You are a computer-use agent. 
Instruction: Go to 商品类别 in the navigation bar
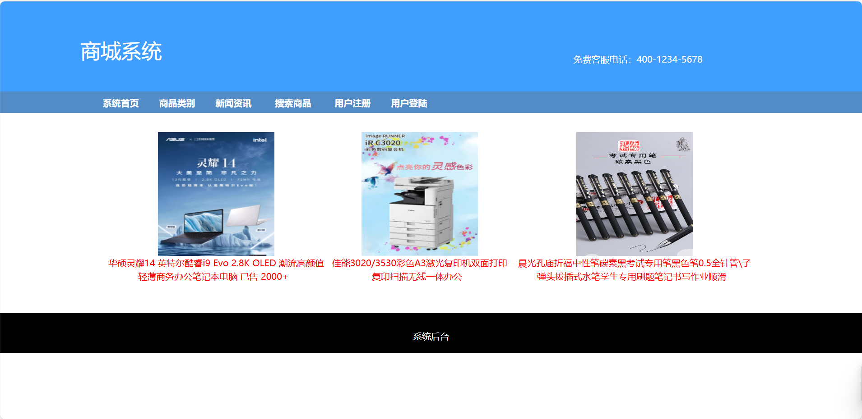[177, 103]
